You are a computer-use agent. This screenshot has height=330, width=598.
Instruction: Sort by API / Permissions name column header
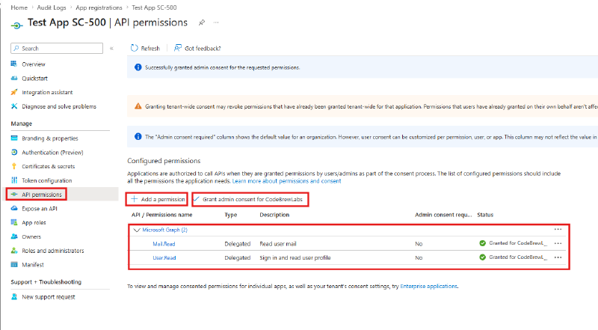[x=161, y=215]
